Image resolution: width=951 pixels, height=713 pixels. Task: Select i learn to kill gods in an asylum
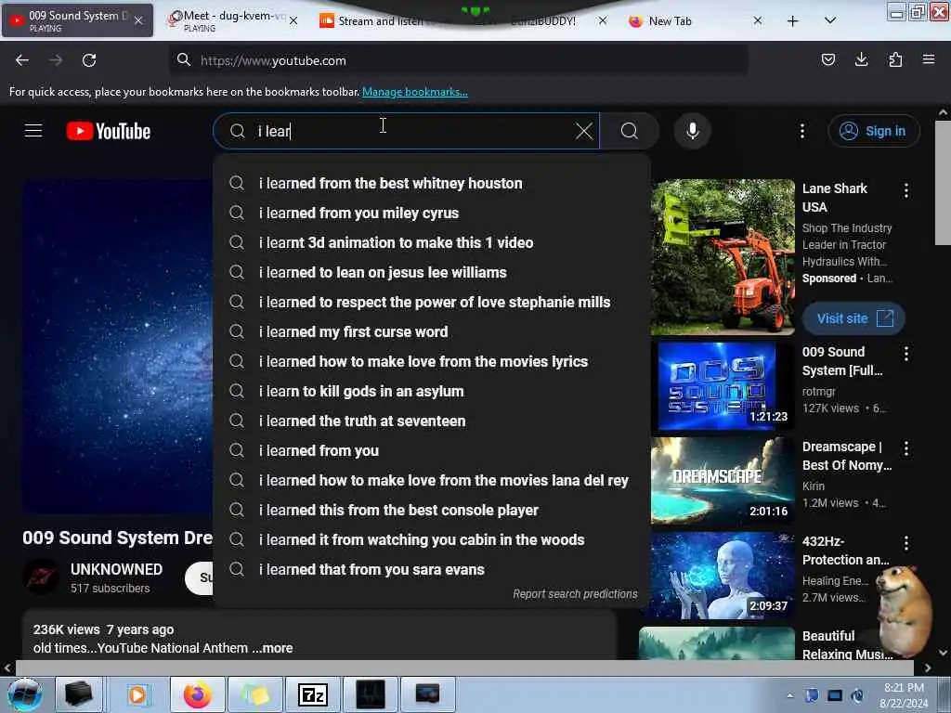point(432,391)
